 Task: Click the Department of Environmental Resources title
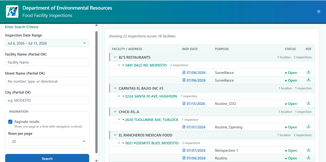tap(67, 8)
